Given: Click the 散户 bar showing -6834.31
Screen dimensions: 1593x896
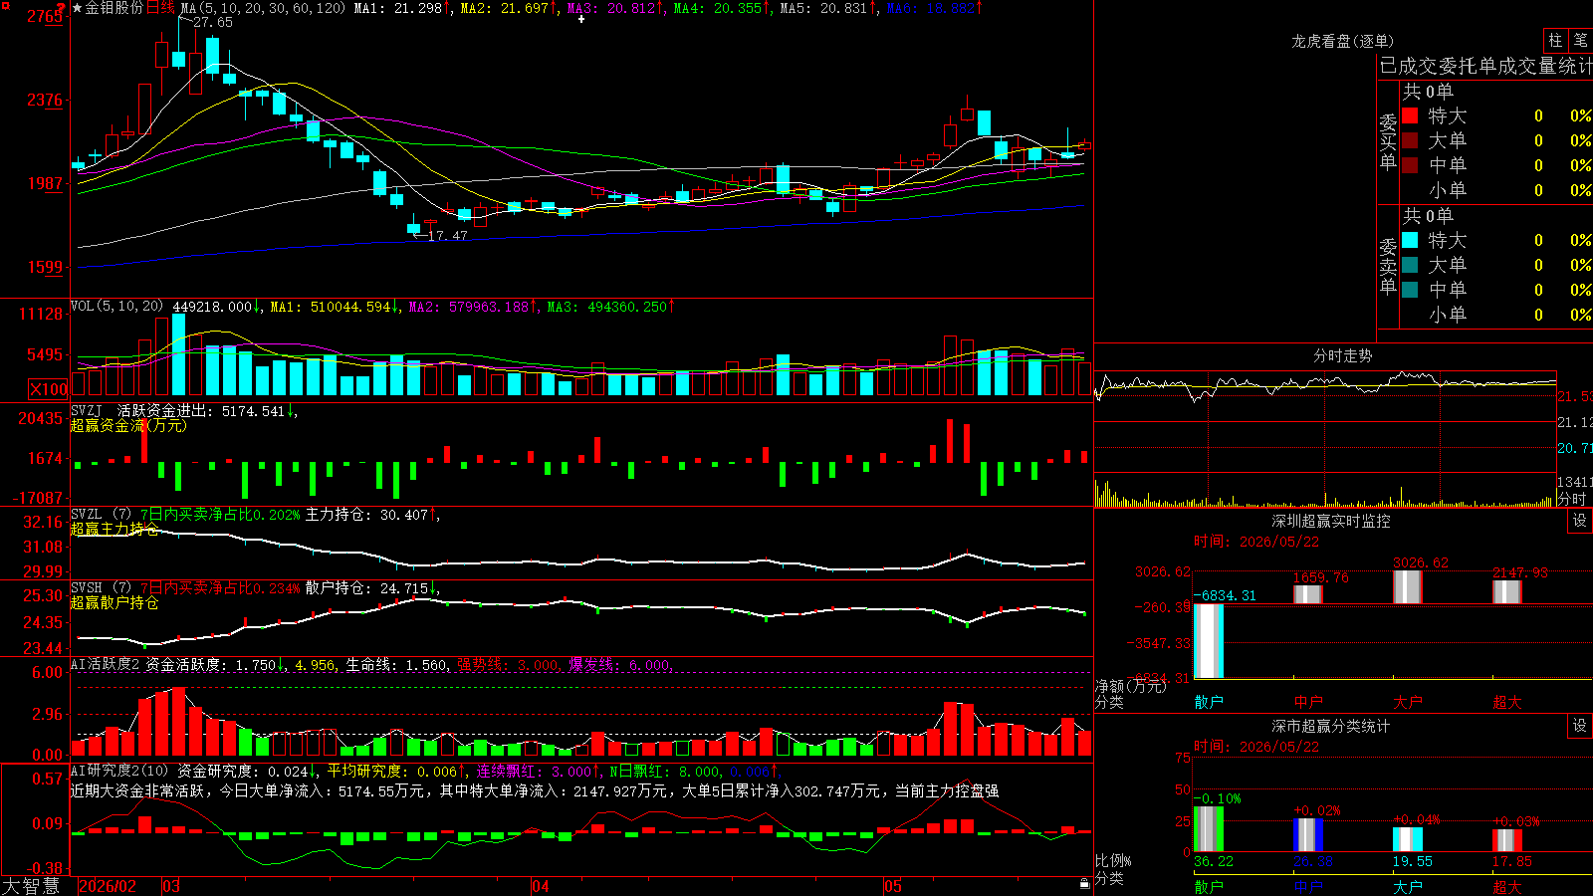Looking at the screenshot, I should 1209,641.
